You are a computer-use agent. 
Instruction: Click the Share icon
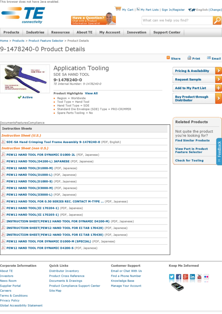coord(168,58)
